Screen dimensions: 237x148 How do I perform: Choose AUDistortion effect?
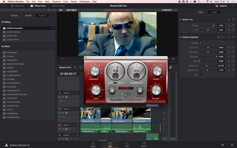[x=28, y=60]
